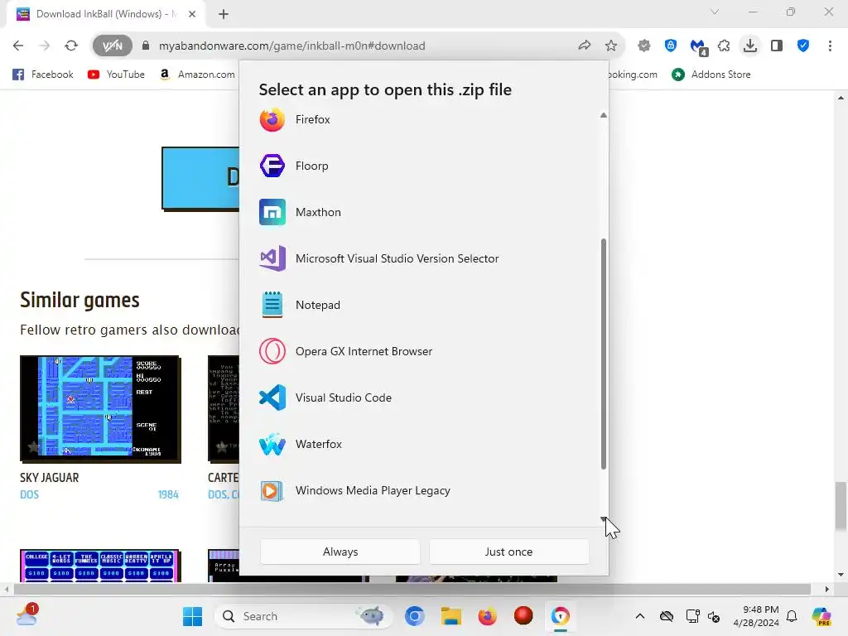Share this page using share icon

pos(584,46)
